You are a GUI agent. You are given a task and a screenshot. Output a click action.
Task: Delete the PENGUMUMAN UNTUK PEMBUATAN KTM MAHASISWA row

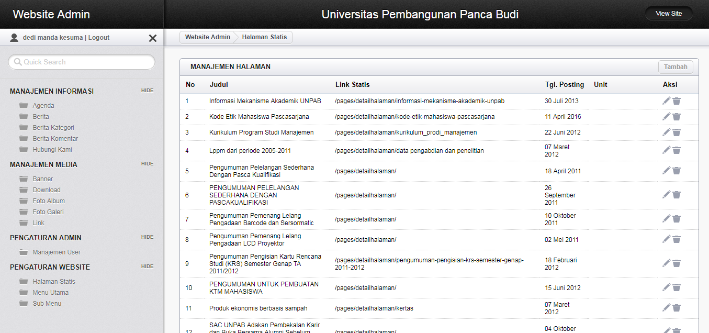coord(677,287)
